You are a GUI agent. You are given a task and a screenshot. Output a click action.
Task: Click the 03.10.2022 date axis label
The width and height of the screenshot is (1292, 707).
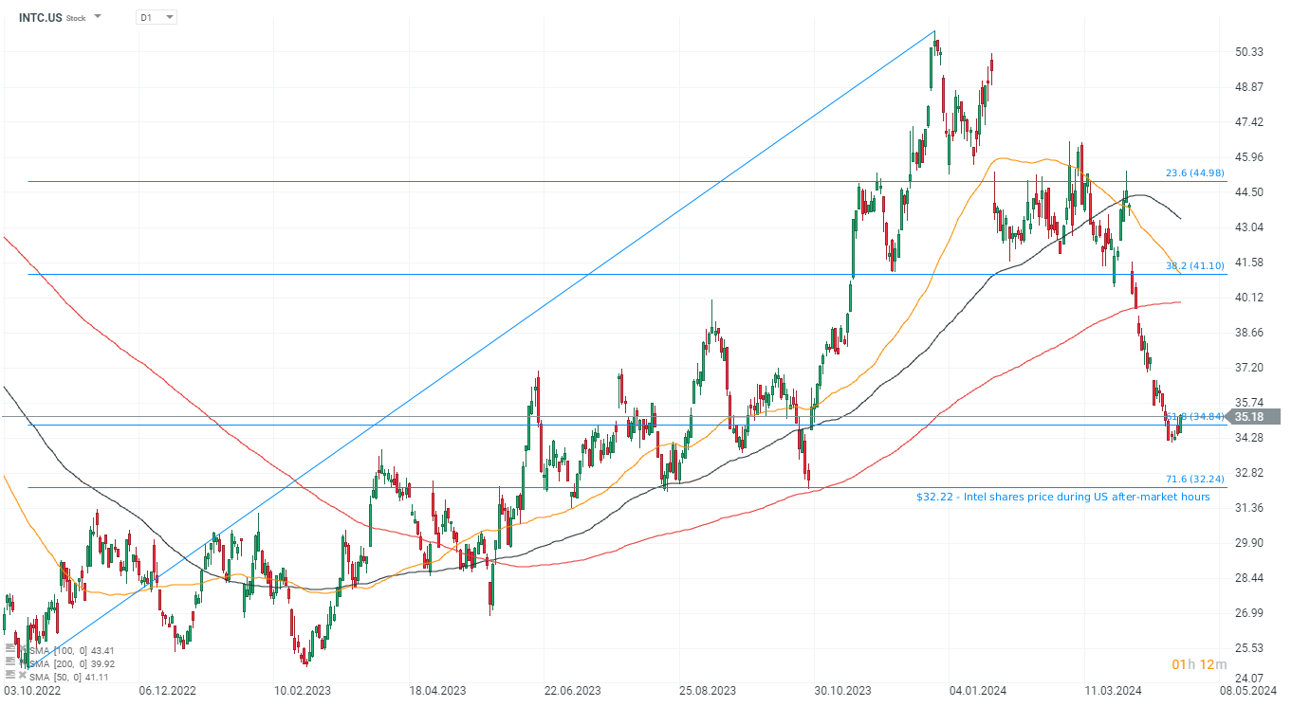click(x=30, y=690)
